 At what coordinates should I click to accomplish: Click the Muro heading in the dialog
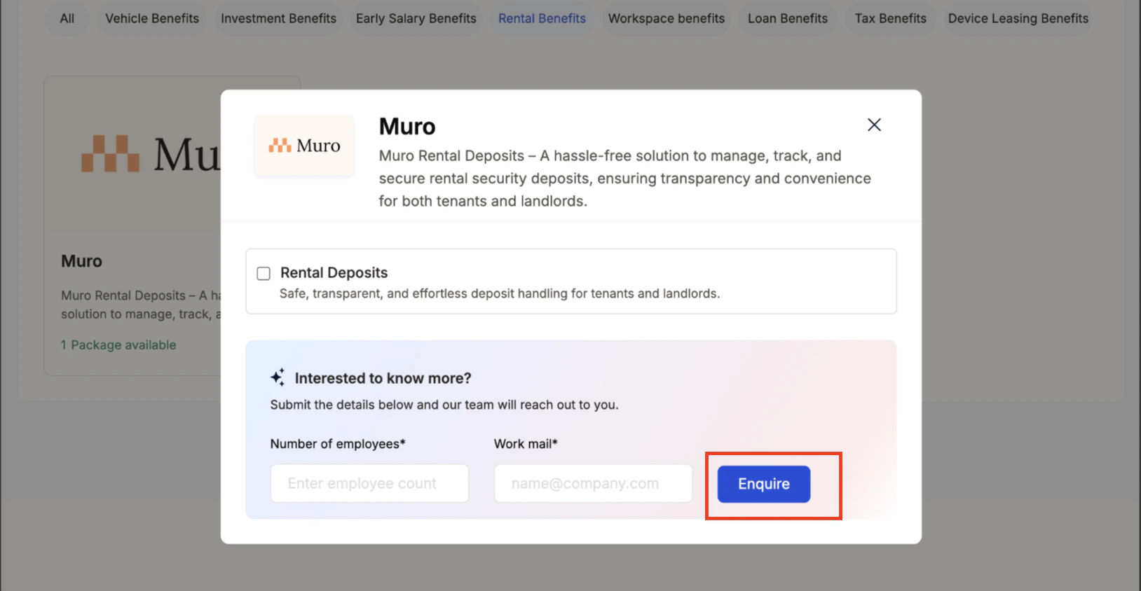[407, 127]
